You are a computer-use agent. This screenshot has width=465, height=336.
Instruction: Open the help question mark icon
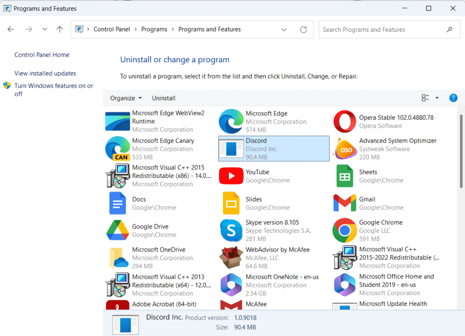[453, 98]
